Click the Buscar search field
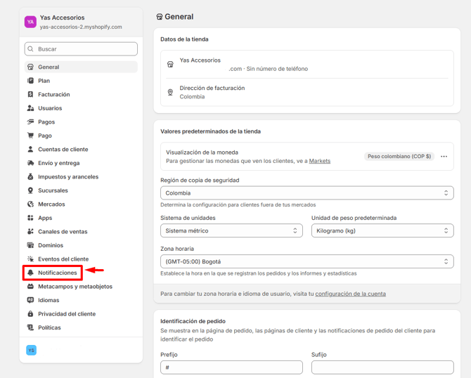Image resolution: width=471 pixels, height=378 pixels. (x=82, y=49)
